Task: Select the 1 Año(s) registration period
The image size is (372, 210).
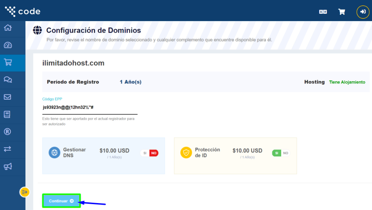Action: [131, 82]
